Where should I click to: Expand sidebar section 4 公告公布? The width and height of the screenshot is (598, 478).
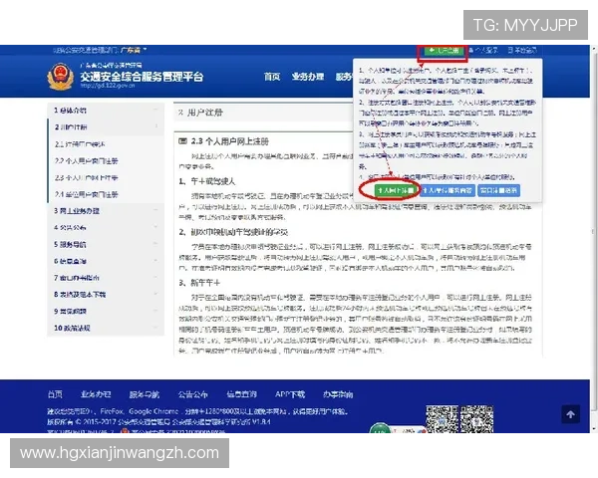point(106,228)
